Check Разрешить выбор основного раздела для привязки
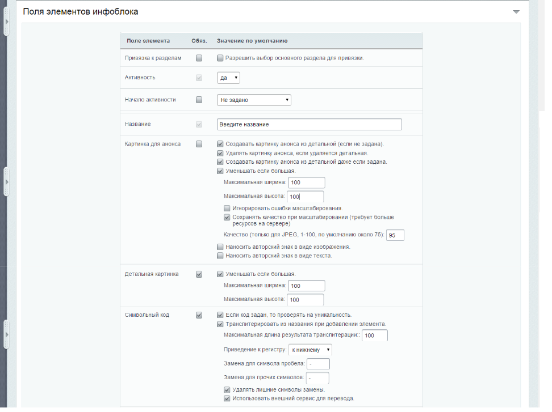 pos(220,58)
